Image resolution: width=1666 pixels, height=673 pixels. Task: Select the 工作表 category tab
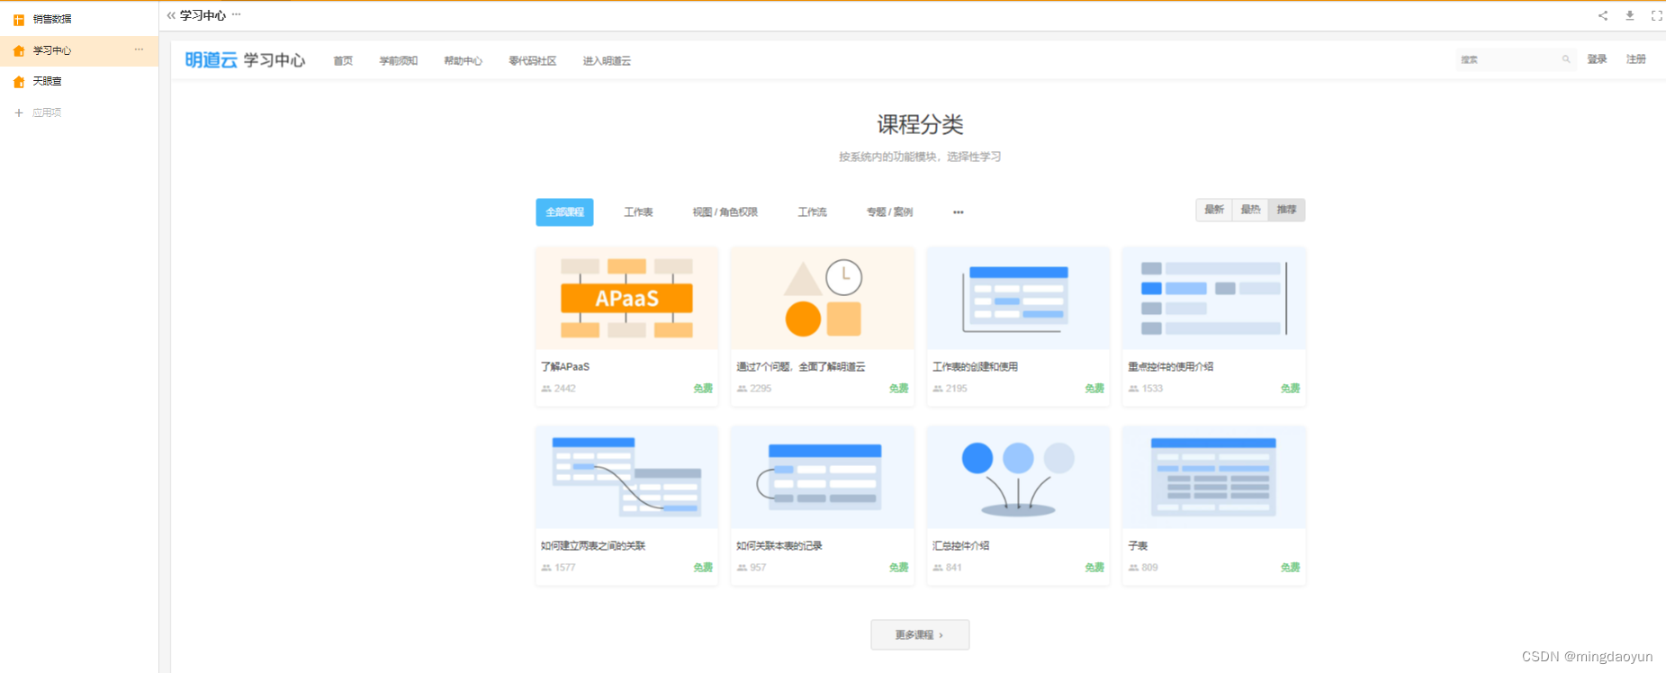point(639,212)
